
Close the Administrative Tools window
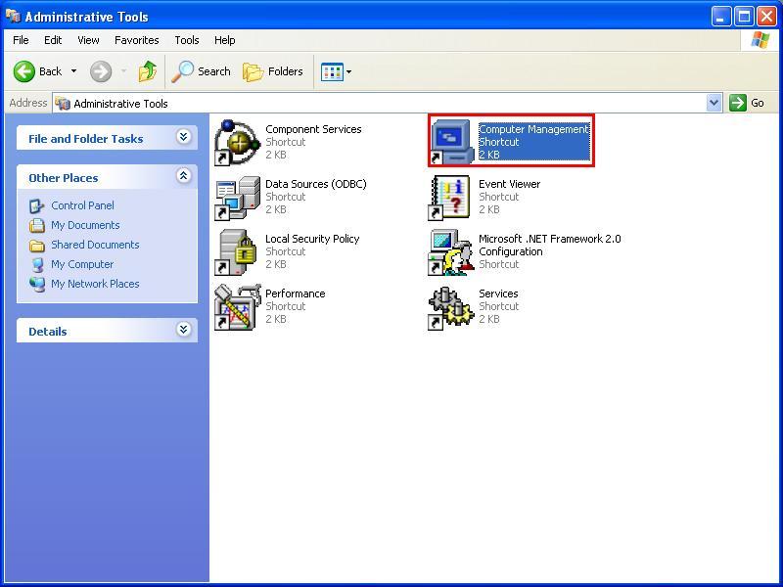tap(766, 17)
